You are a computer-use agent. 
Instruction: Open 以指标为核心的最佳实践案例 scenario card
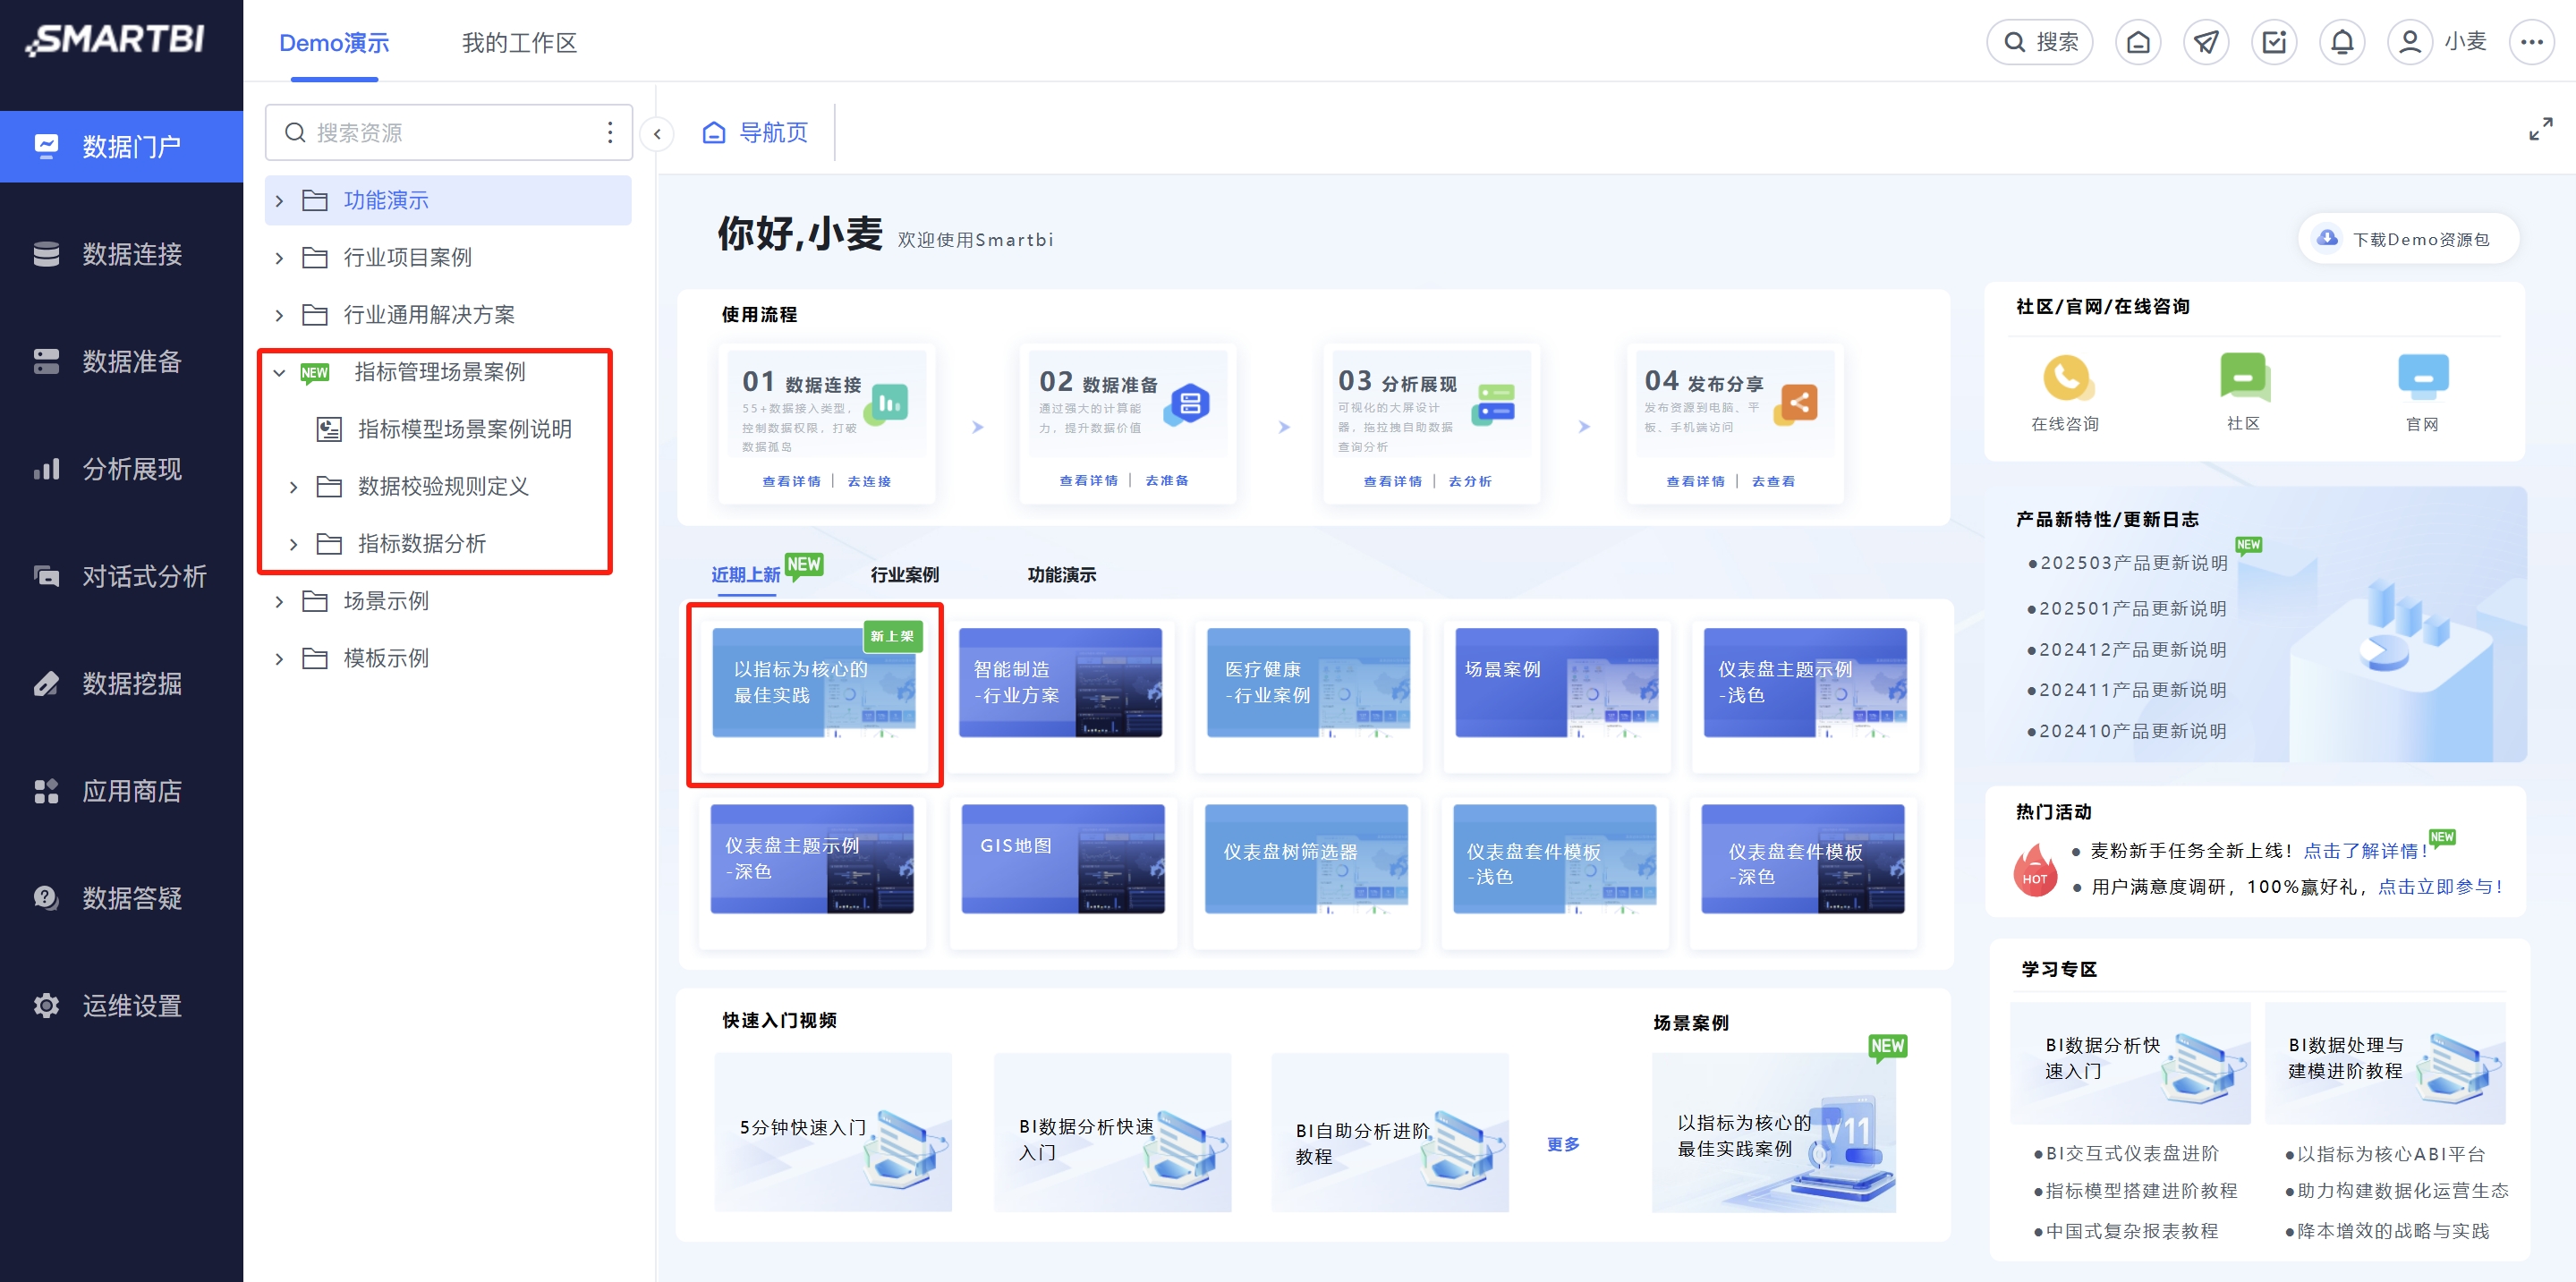pyautogui.click(x=1774, y=1132)
